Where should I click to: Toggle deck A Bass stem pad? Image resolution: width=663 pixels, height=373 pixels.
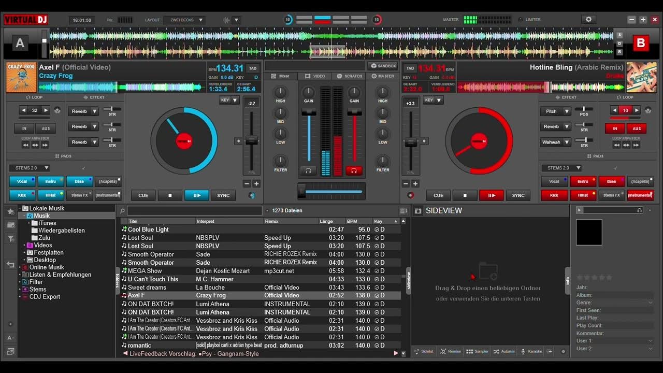79,181
